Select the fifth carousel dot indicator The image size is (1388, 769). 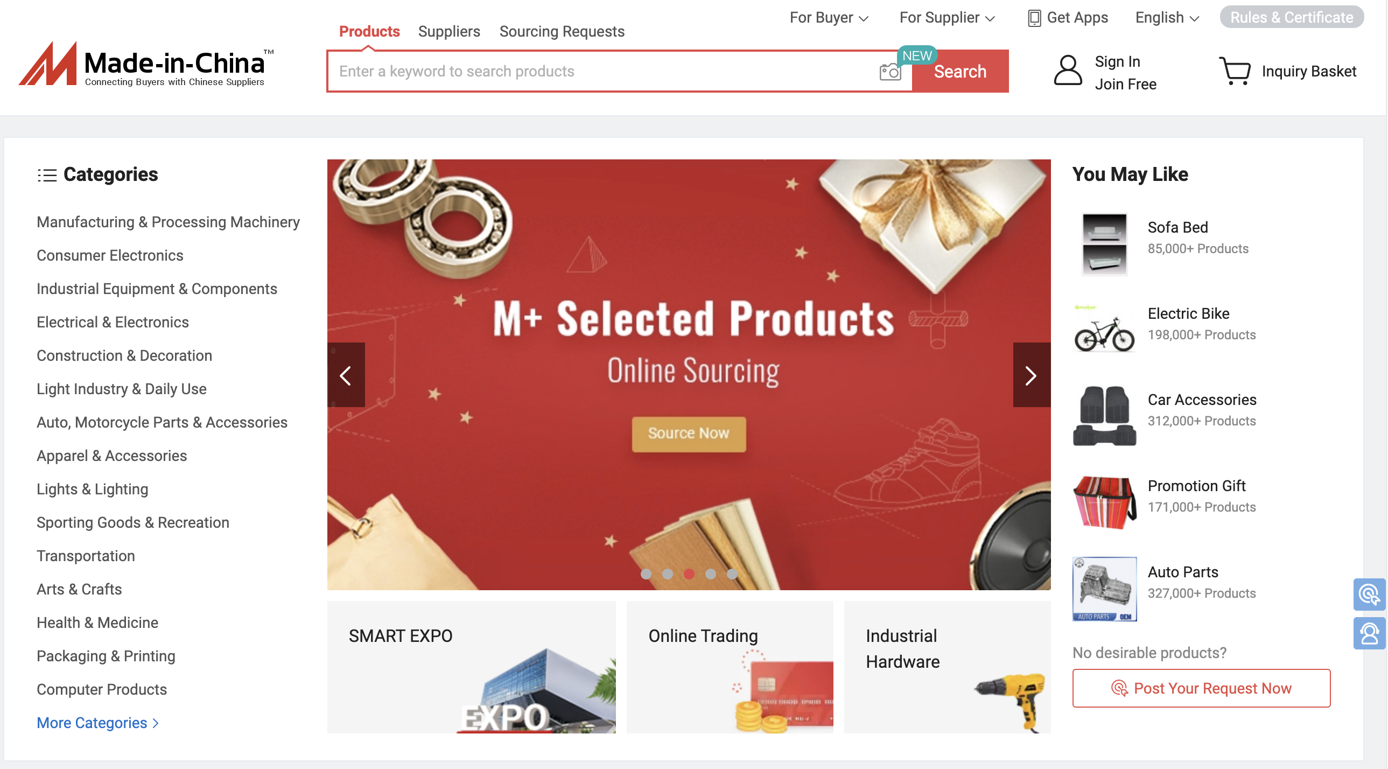[732, 574]
